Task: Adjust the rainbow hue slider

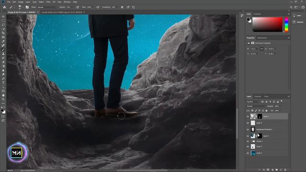Action: (x=286, y=24)
